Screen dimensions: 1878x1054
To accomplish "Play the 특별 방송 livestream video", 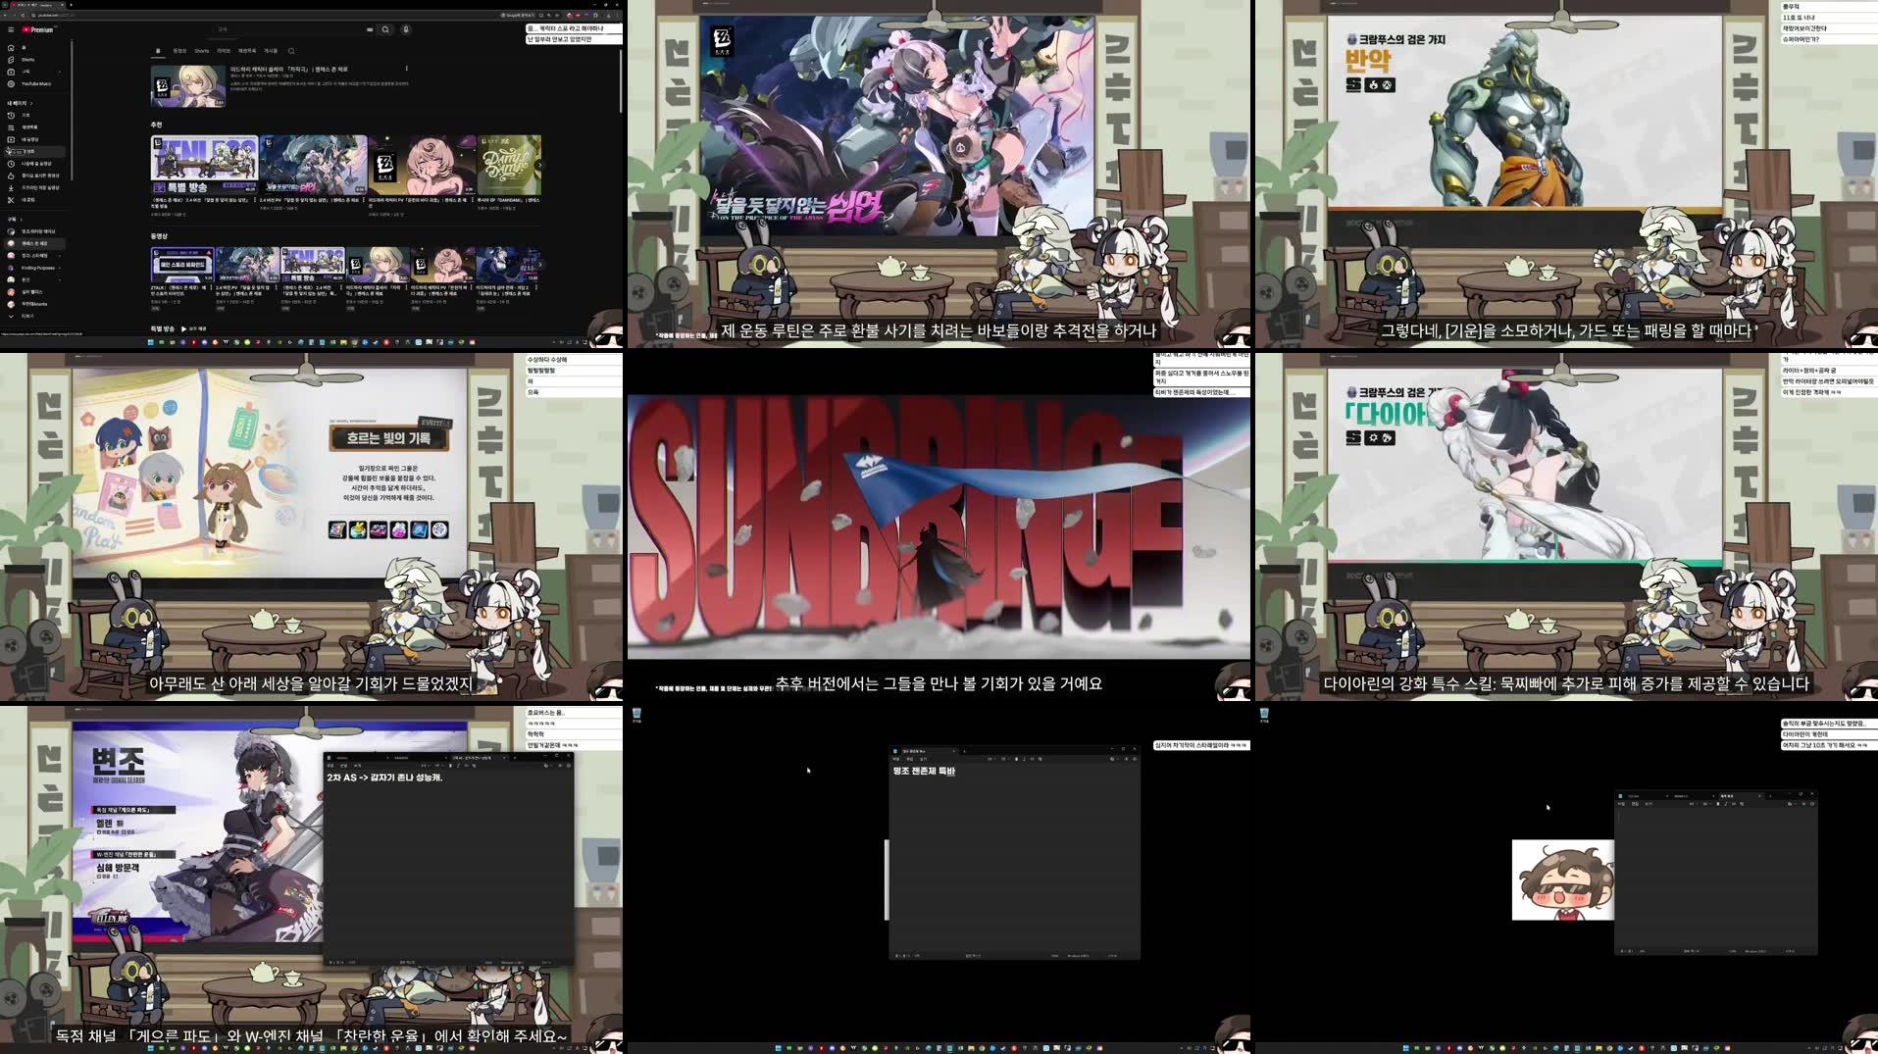I will point(204,164).
